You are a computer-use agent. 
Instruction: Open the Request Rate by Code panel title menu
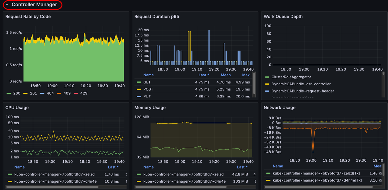28,16
